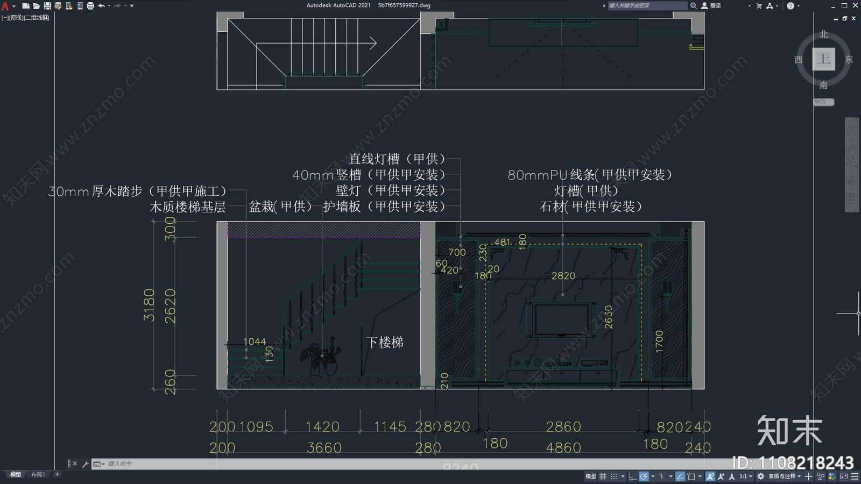Open the 1:1 annotation scale dropdown

point(746,476)
